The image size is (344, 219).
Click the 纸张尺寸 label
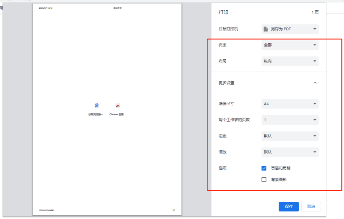click(227, 104)
